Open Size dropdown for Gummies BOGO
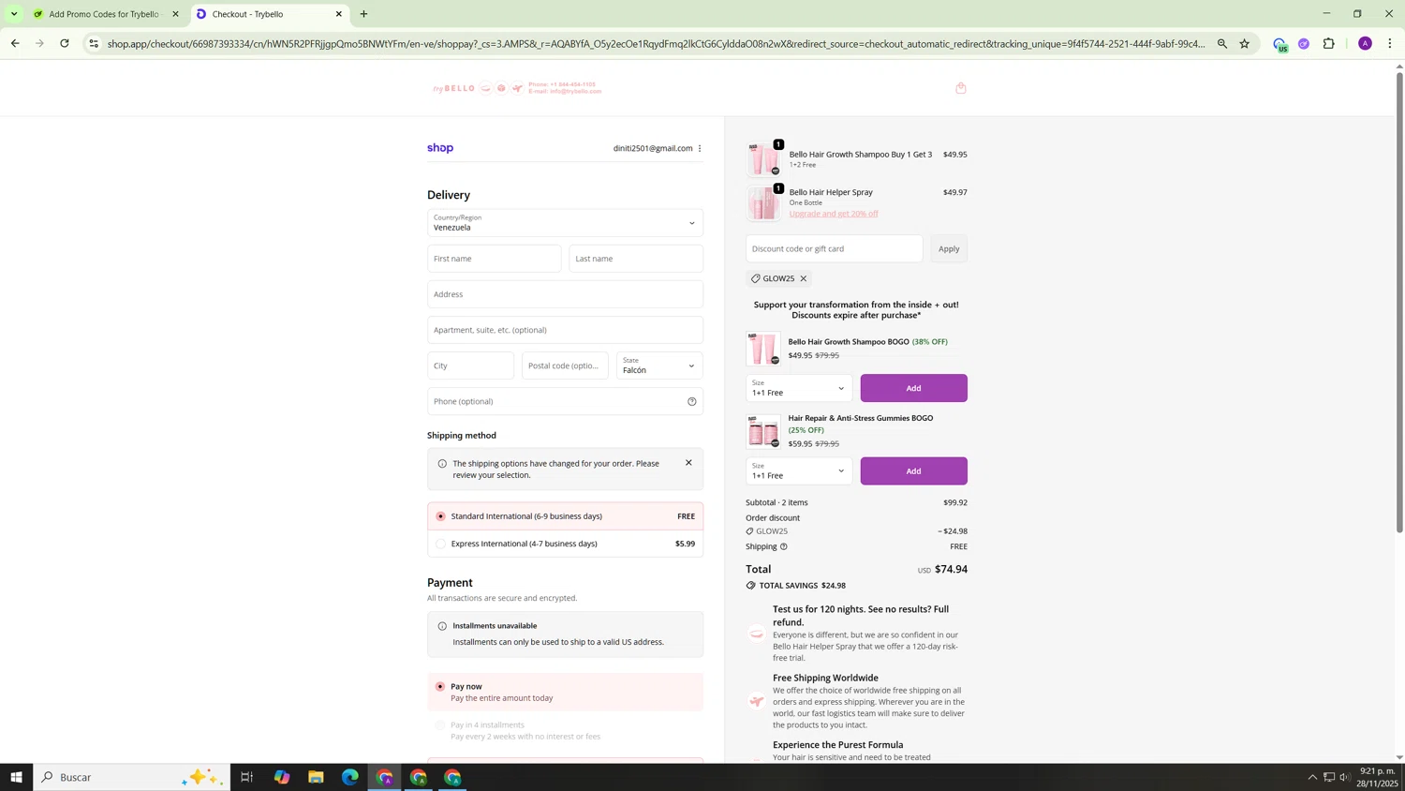Image resolution: width=1405 pixels, height=791 pixels. click(799, 470)
